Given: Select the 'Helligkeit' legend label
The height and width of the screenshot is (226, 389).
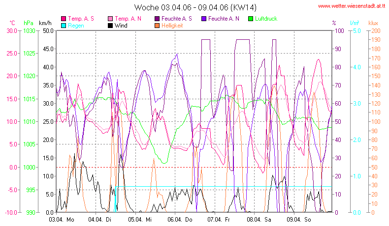Looking at the screenshot, I should pyautogui.click(x=172, y=26).
